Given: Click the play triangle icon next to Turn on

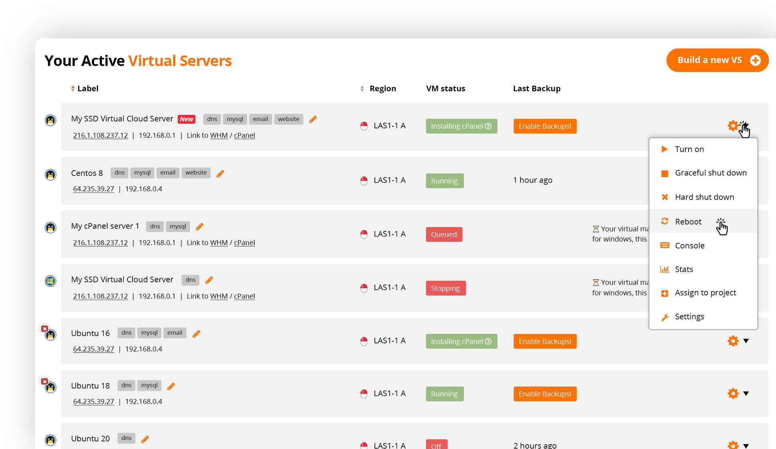Looking at the screenshot, I should click(664, 149).
